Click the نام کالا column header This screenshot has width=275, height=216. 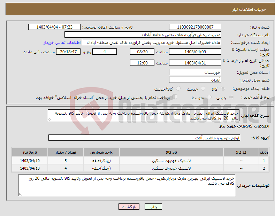tap(171, 152)
